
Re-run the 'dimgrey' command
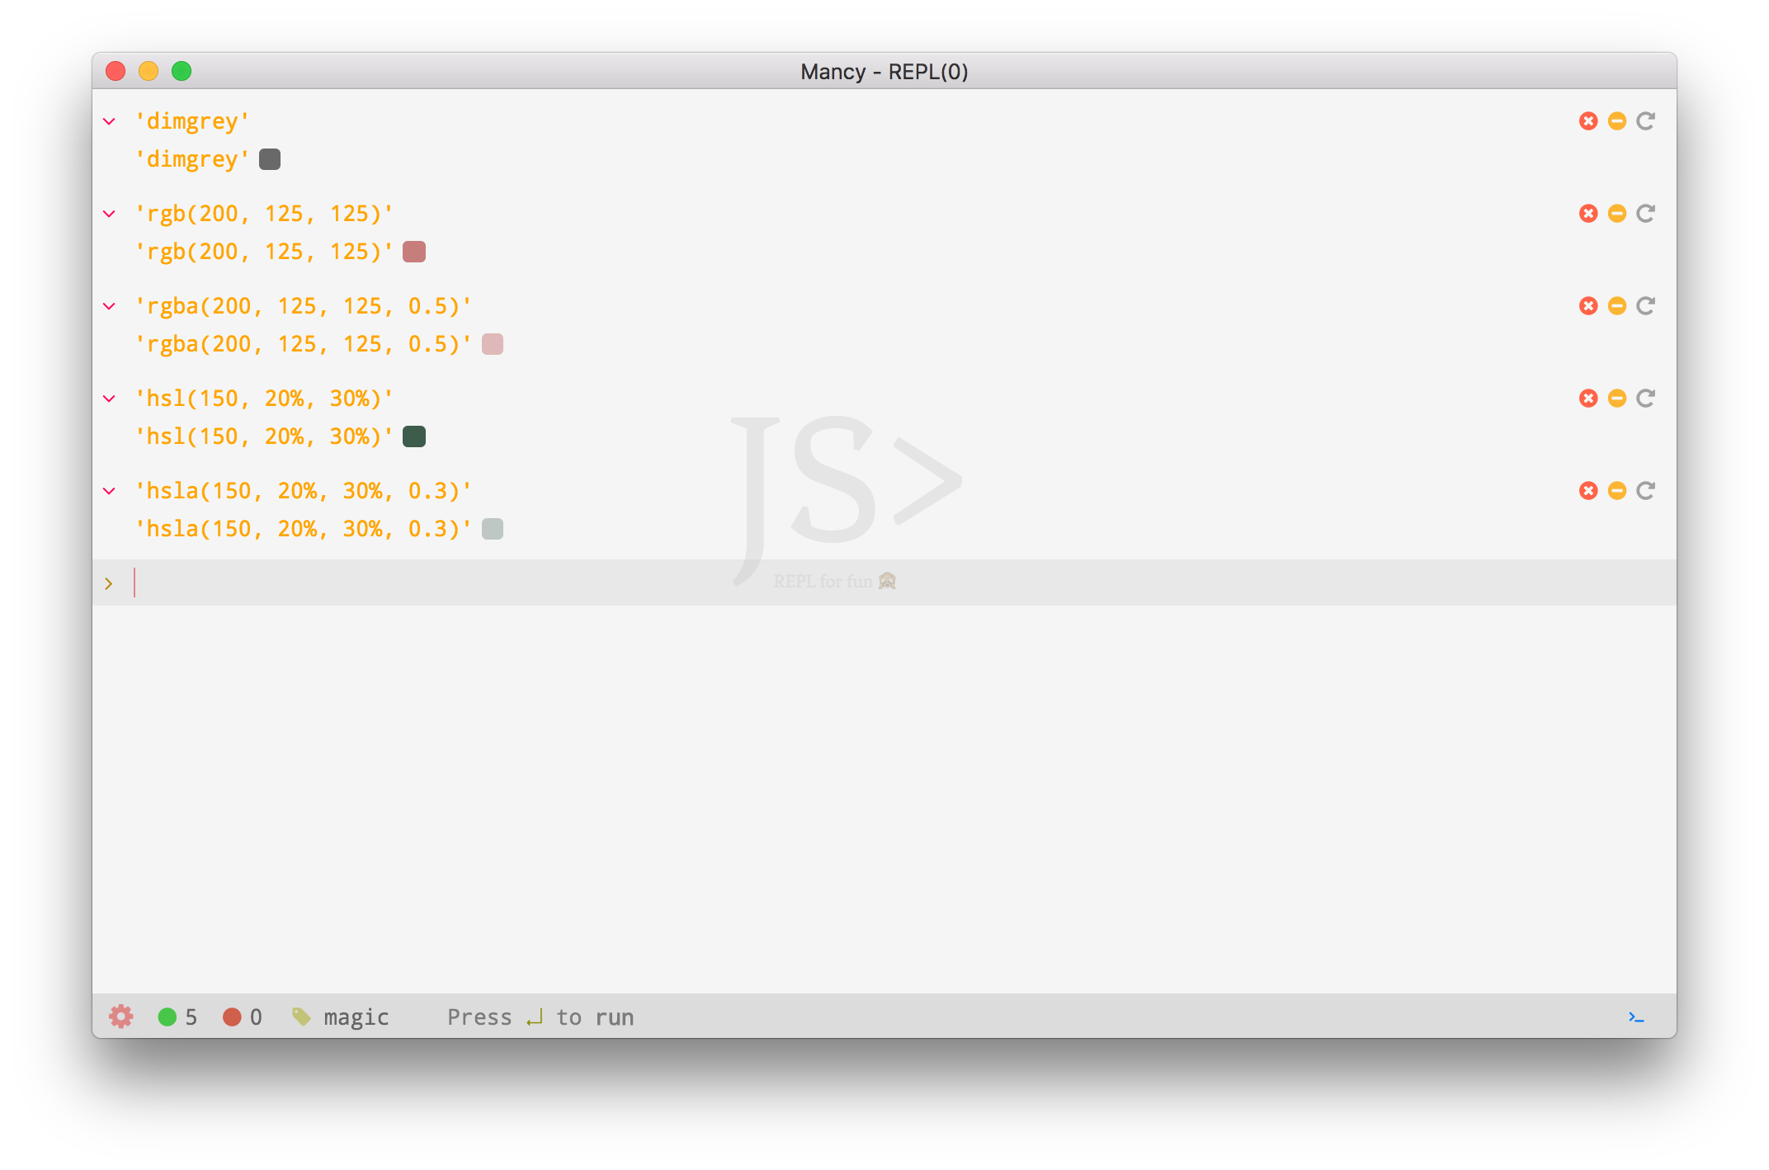[1645, 121]
